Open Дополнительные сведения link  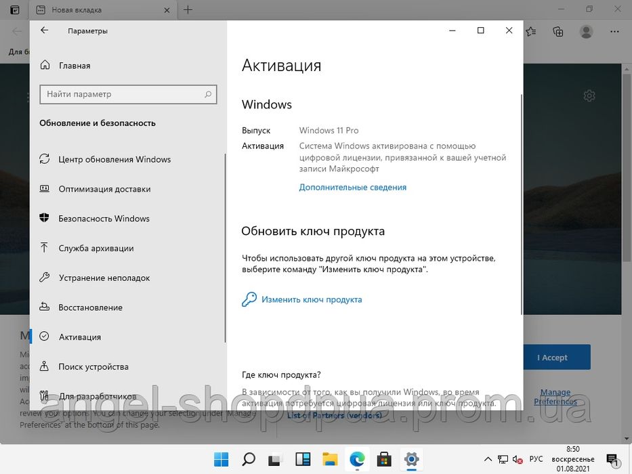point(353,187)
